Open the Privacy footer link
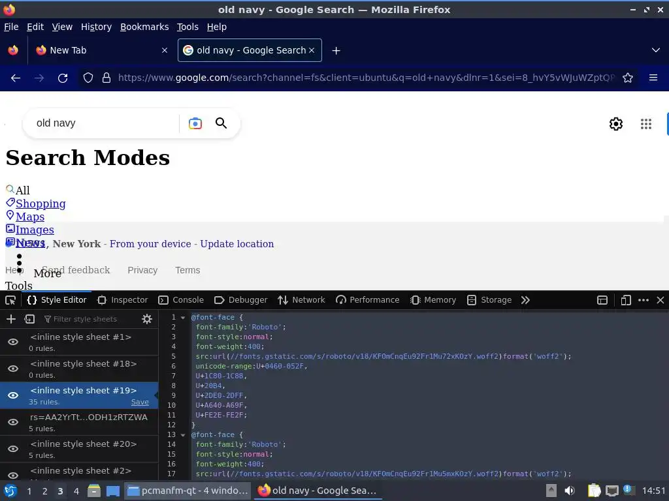 tap(142, 270)
